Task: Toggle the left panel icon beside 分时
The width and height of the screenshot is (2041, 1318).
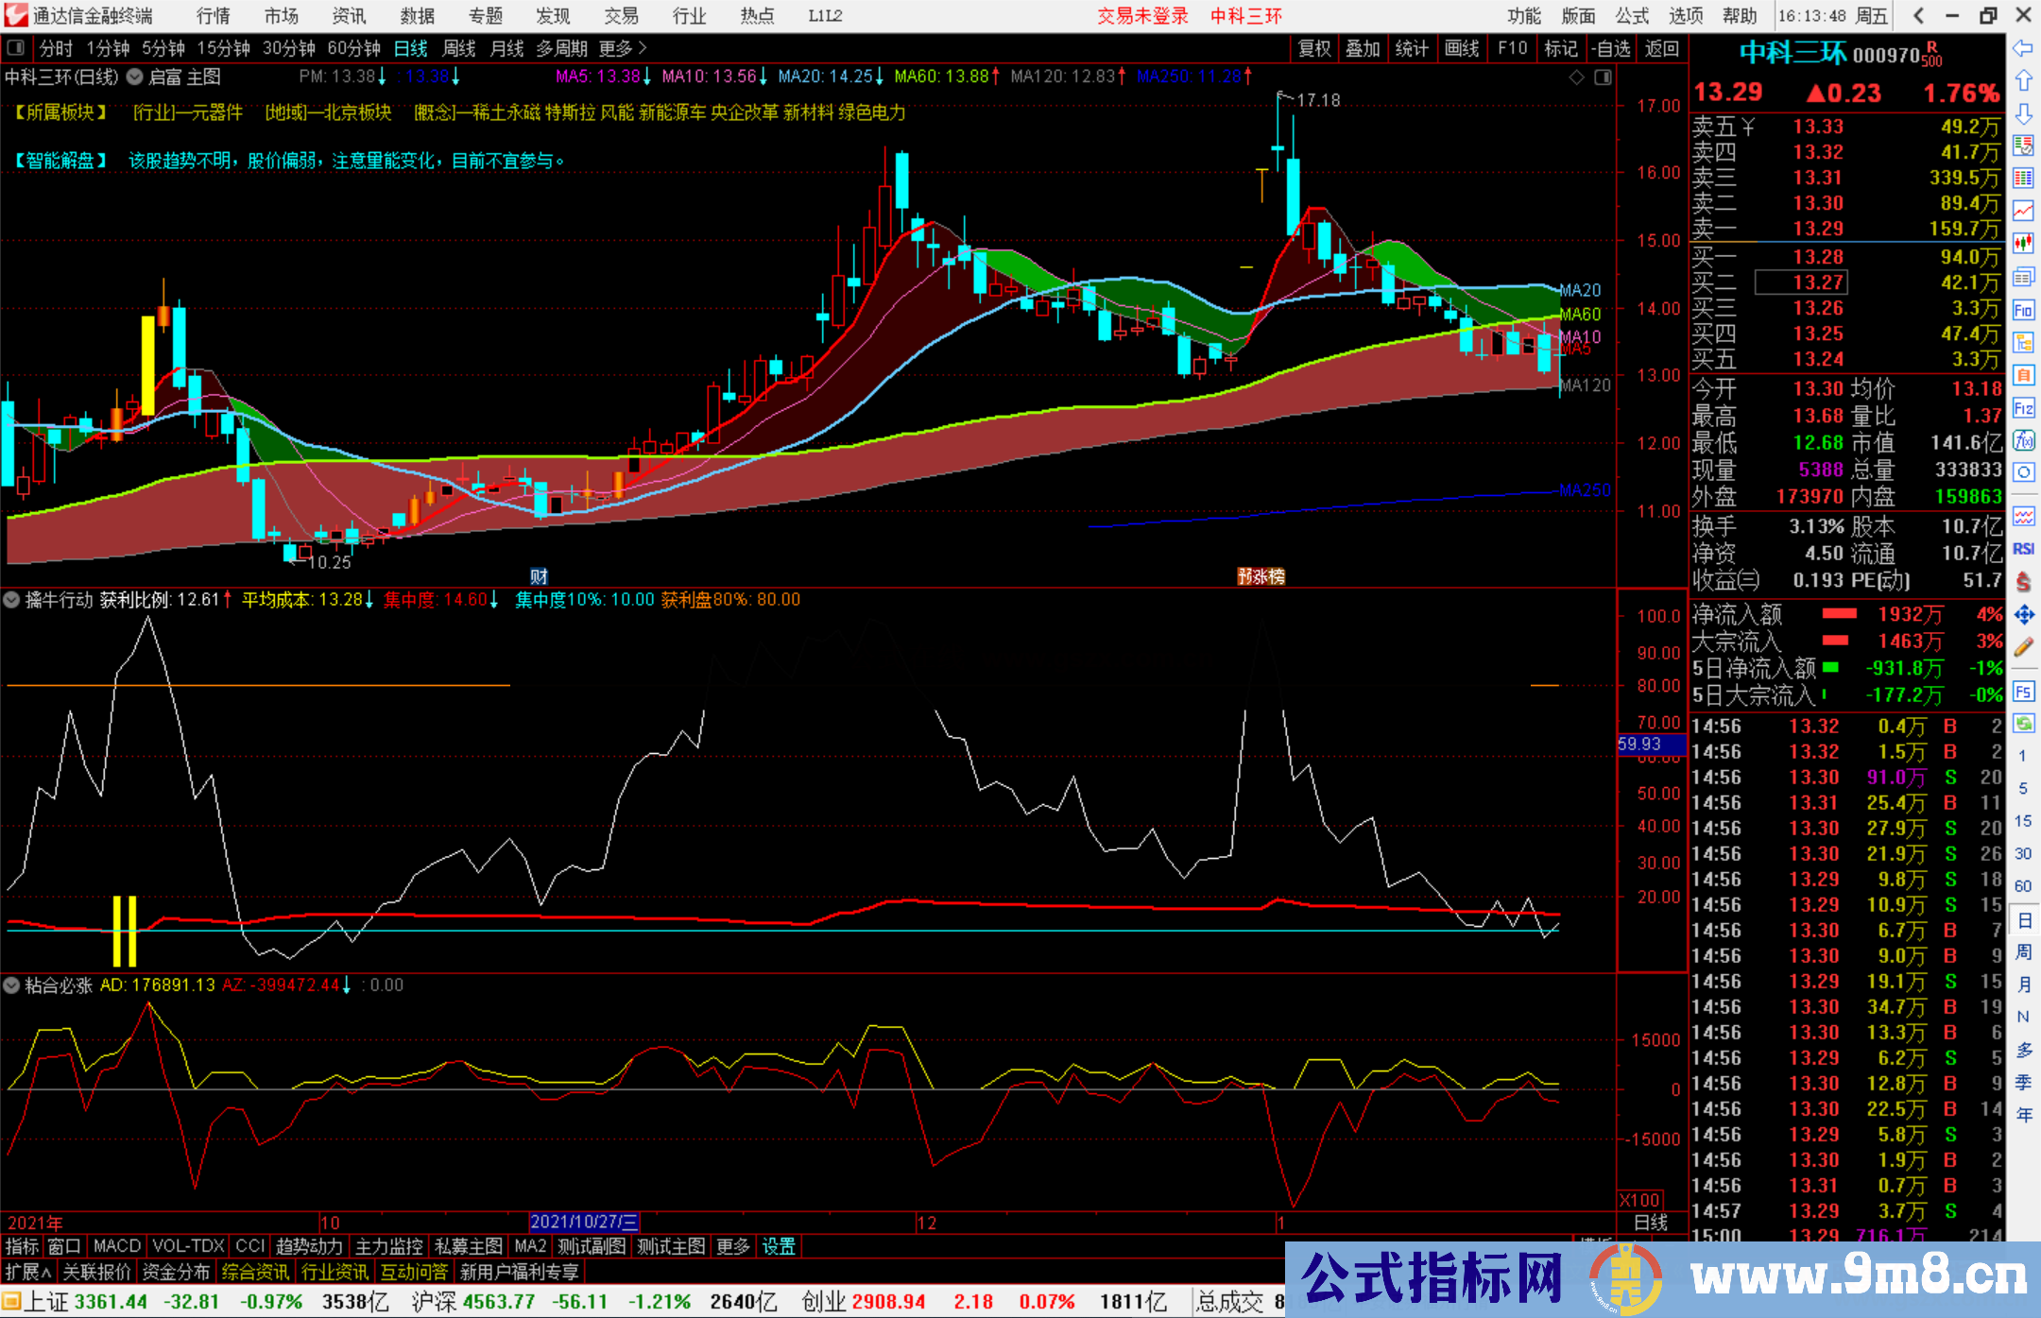Action: point(16,48)
